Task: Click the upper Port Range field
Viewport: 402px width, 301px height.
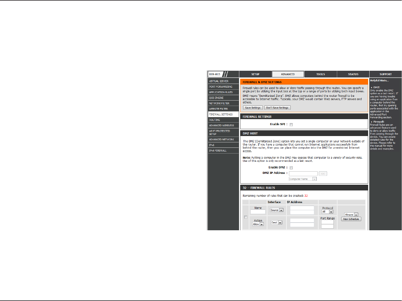Action: [x=327, y=222]
